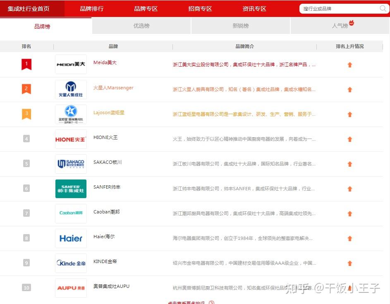Open the Kinde金帝 logo thumbnail
390x304 pixels.
pos(71,263)
